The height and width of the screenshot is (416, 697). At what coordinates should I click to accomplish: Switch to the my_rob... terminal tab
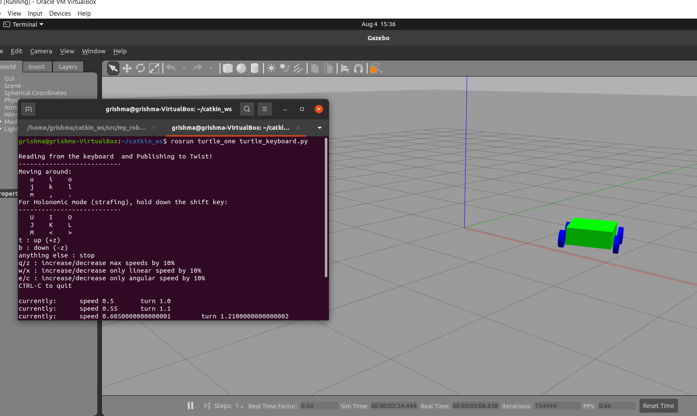(x=86, y=128)
